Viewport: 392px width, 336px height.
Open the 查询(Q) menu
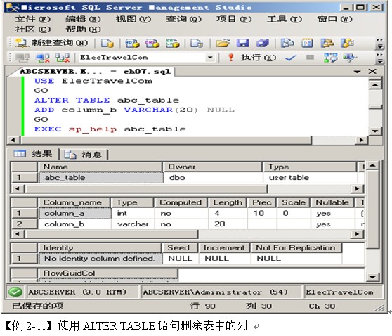point(184,19)
